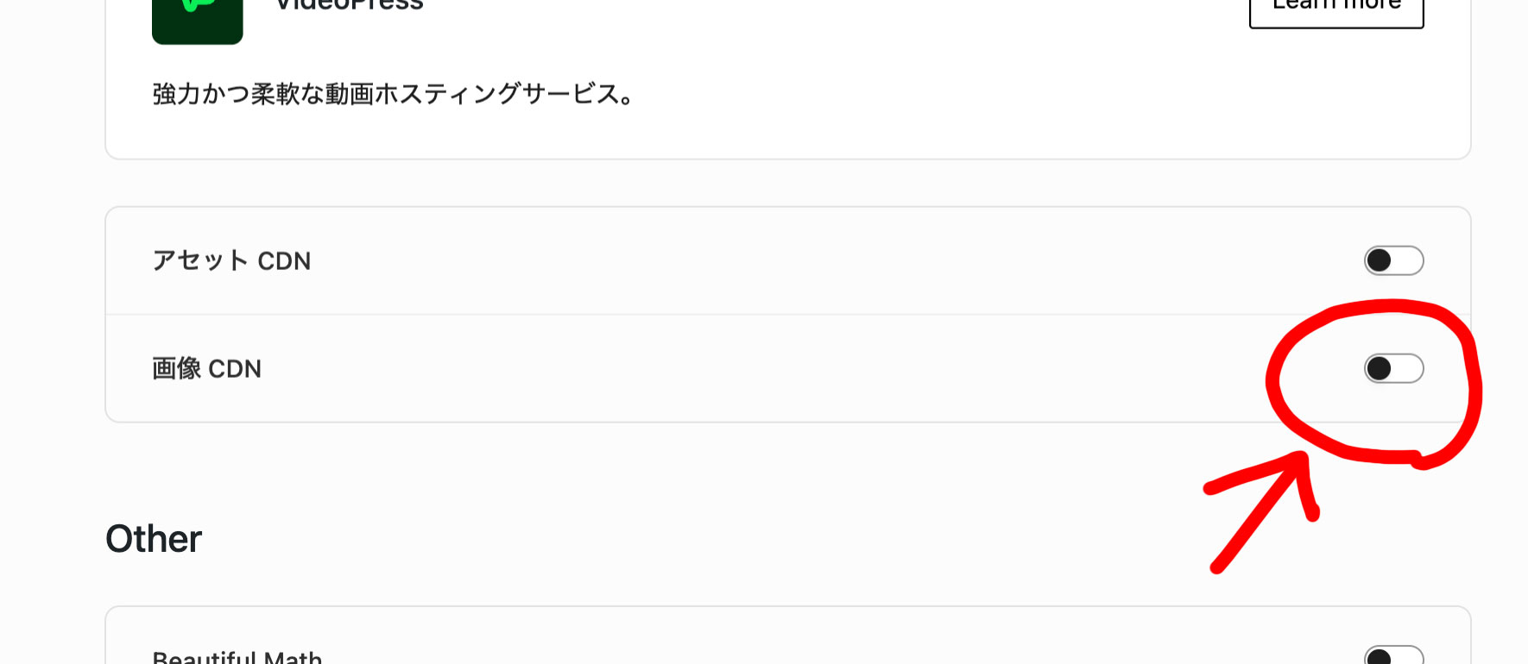Viewport: 1528px width, 664px height.
Task: Click the アセット CDN label
Action: (231, 260)
